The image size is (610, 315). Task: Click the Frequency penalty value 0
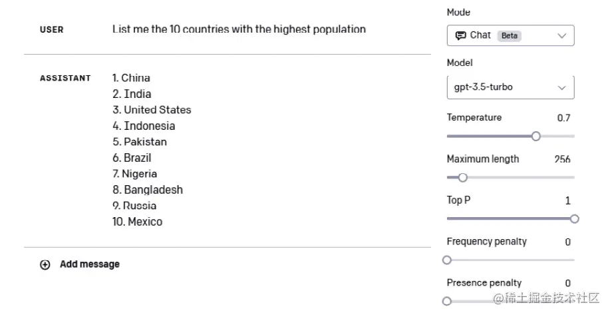[567, 242]
